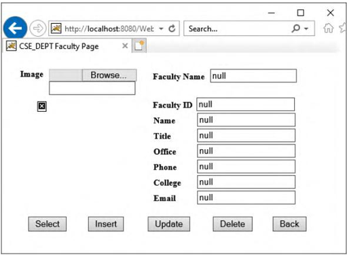This screenshot has width=347, height=257.
Task: Click the Email input field
Action: [246, 198]
